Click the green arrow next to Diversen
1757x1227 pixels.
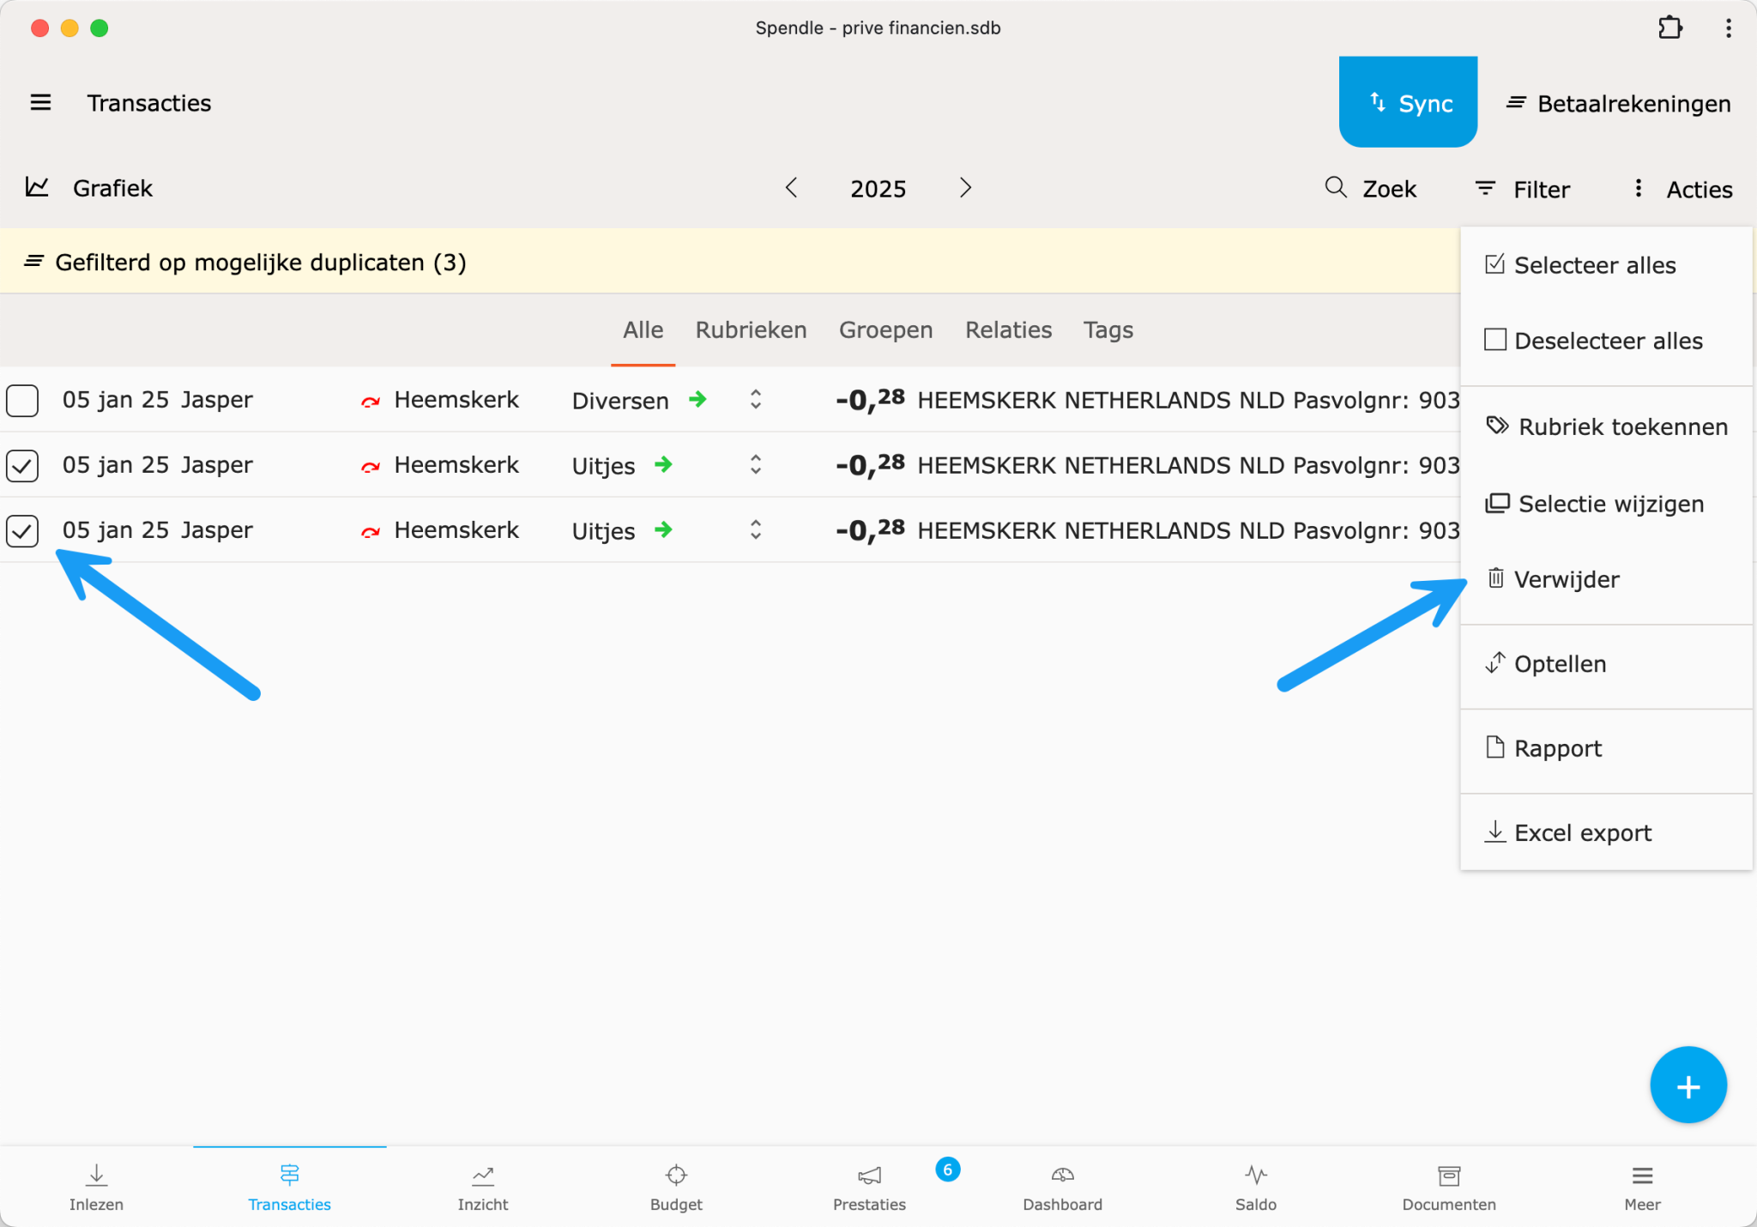pyautogui.click(x=698, y=399)
